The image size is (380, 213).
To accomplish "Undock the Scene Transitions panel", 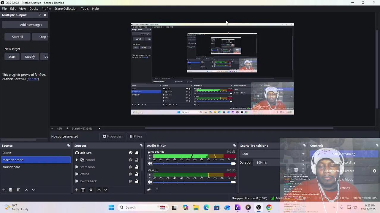I will click(x=304, y=146).
